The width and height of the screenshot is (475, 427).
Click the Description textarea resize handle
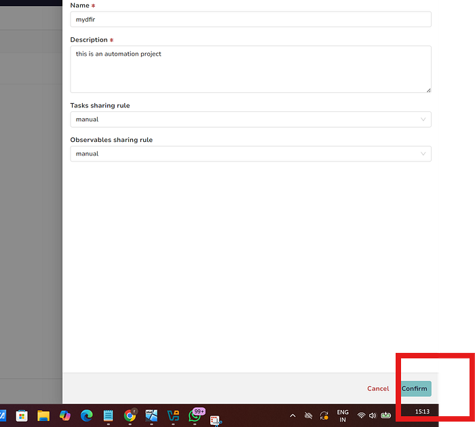[428, 90]
